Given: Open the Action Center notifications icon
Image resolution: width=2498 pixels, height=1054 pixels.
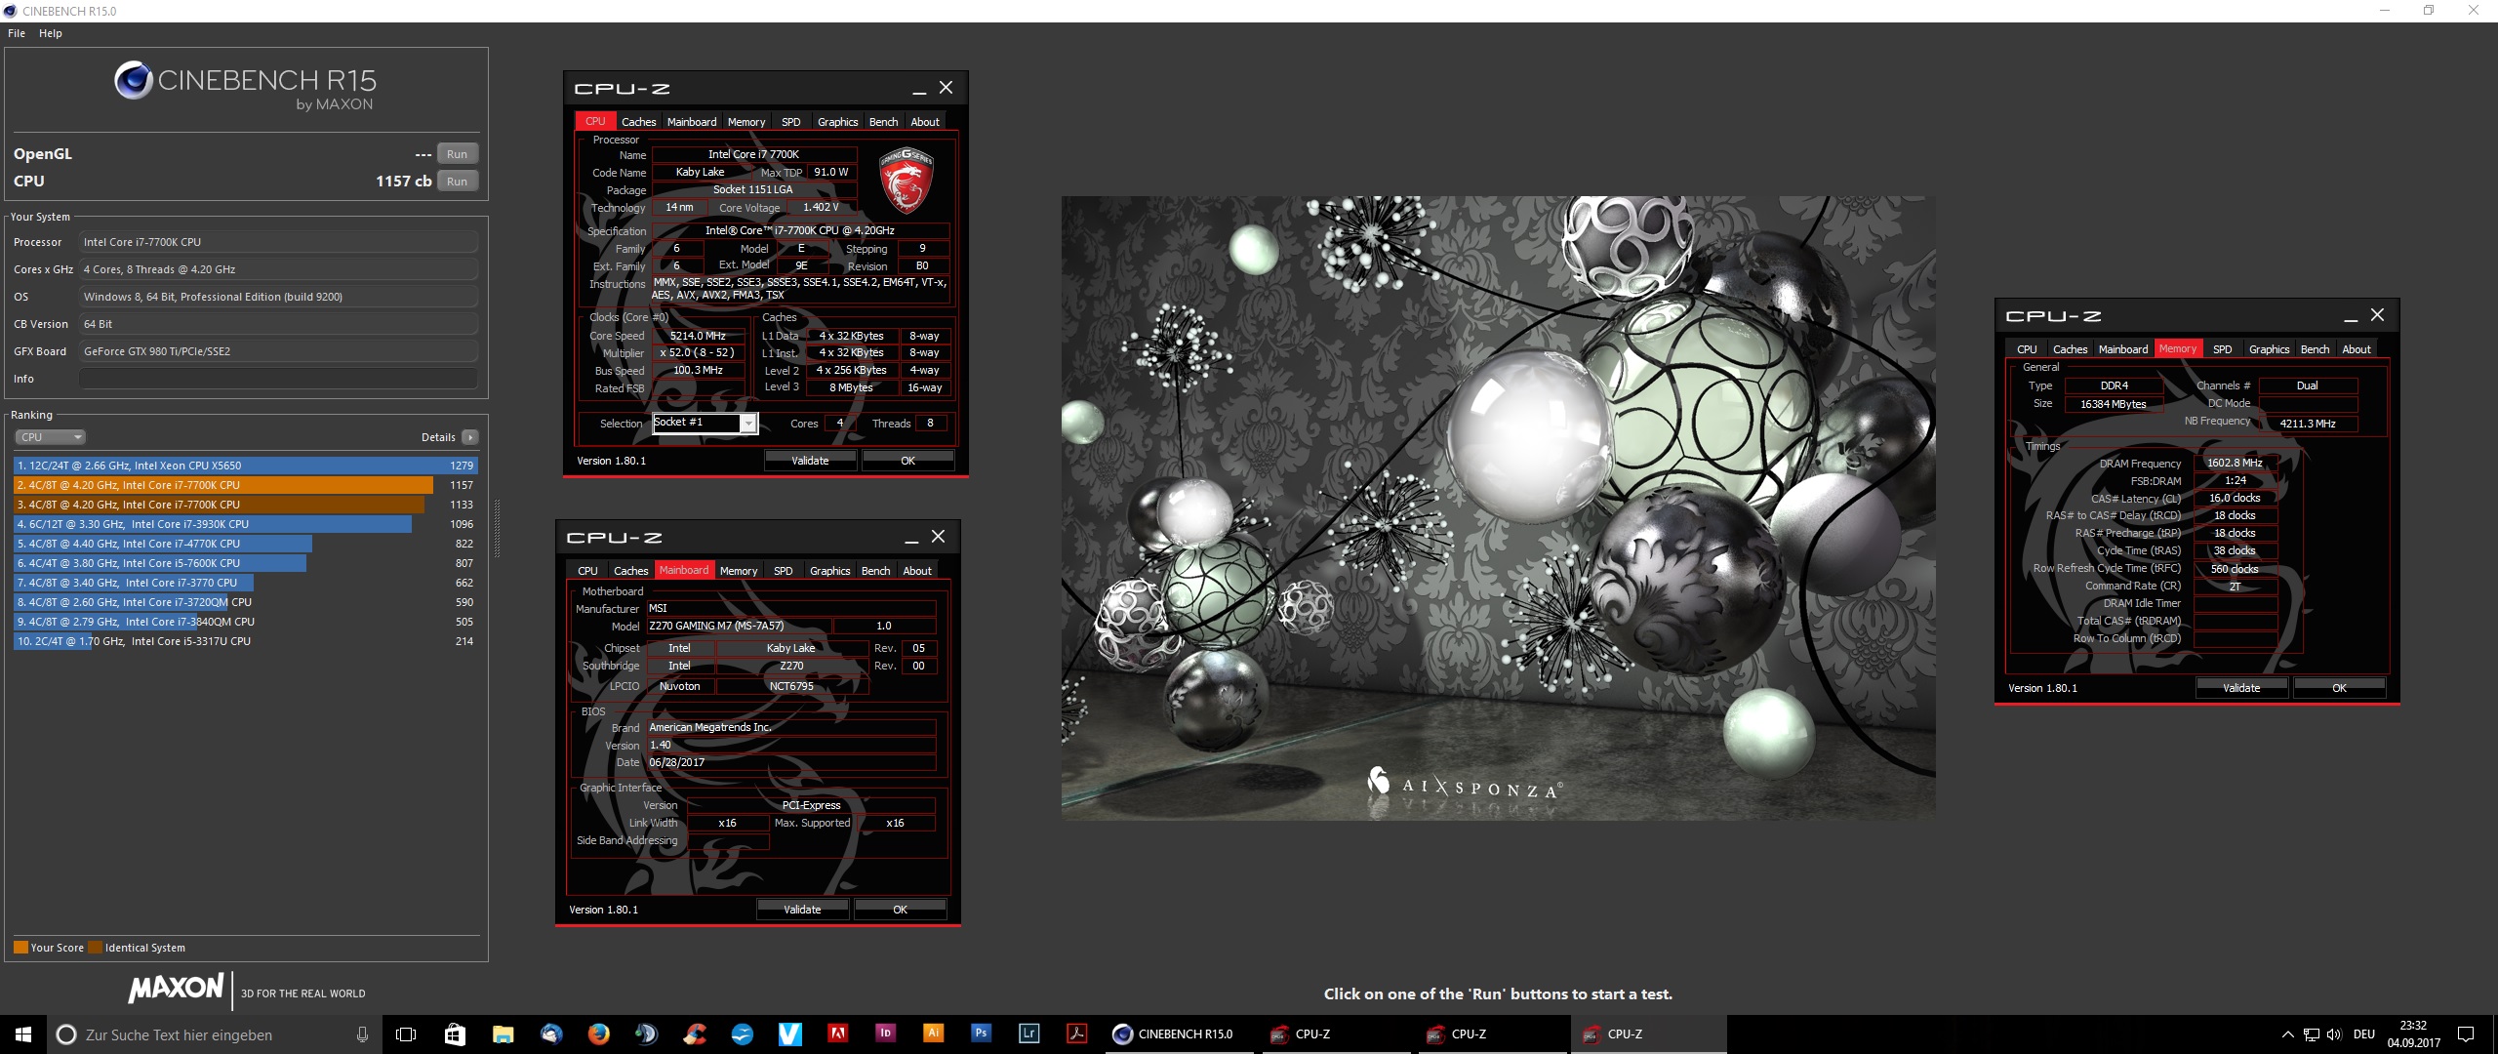Looking at the screenshot, I should tap(2466, 1034).
